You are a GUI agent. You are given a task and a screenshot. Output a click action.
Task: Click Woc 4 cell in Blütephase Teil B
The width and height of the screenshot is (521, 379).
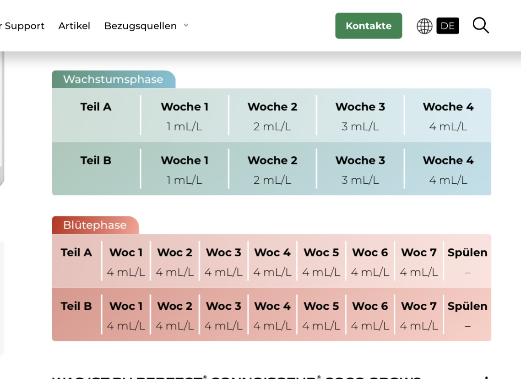click(x=272, y=315)
